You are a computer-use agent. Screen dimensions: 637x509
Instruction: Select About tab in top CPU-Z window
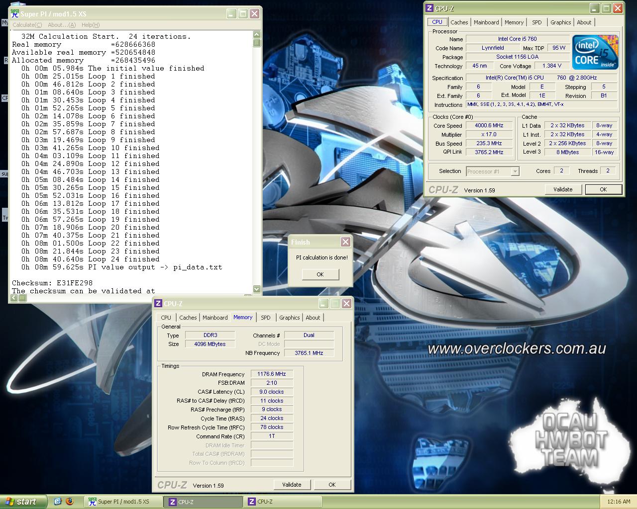coord(584,22)
